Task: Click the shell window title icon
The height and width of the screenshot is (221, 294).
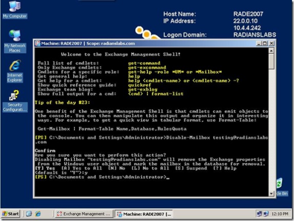Action: coord(37,43)
